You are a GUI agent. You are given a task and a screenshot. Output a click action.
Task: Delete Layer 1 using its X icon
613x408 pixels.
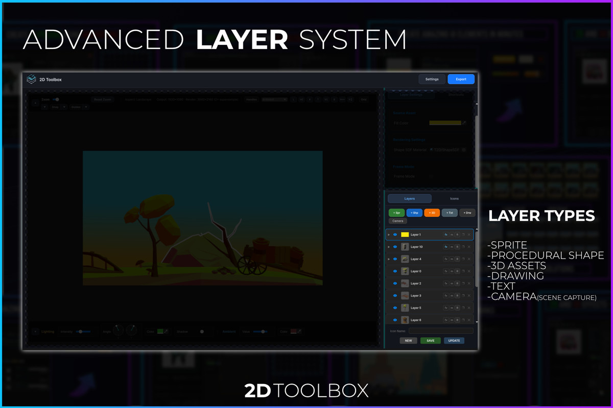click(469, 235)
